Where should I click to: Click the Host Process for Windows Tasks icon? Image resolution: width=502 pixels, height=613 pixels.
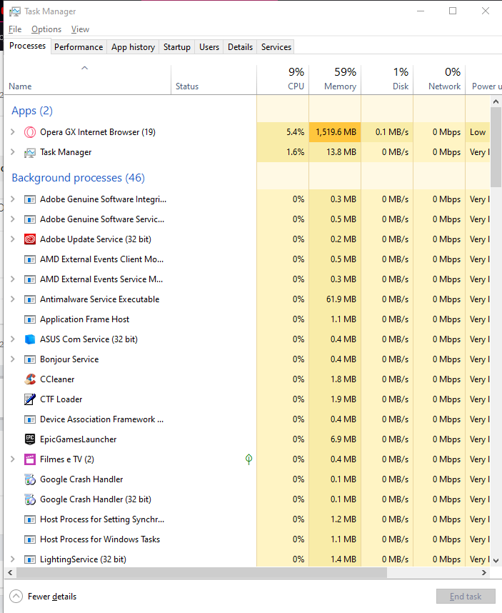point(30,539)
